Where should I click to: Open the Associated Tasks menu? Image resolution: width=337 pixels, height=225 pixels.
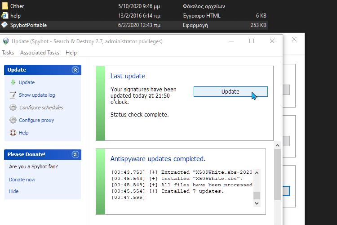point(40,53)
